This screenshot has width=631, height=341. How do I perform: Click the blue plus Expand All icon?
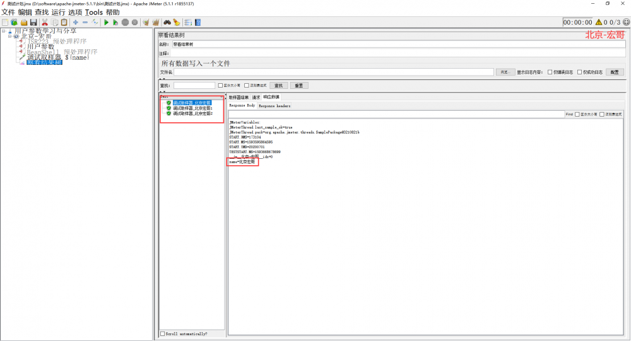75,23
